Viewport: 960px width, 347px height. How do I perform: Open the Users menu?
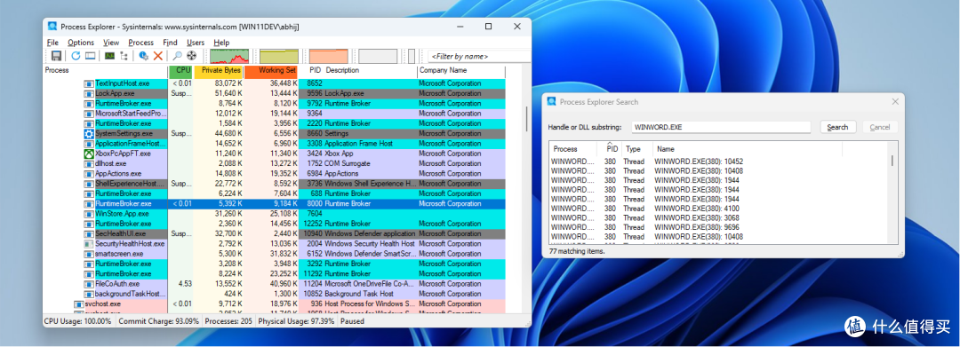[x=196, y=43]
